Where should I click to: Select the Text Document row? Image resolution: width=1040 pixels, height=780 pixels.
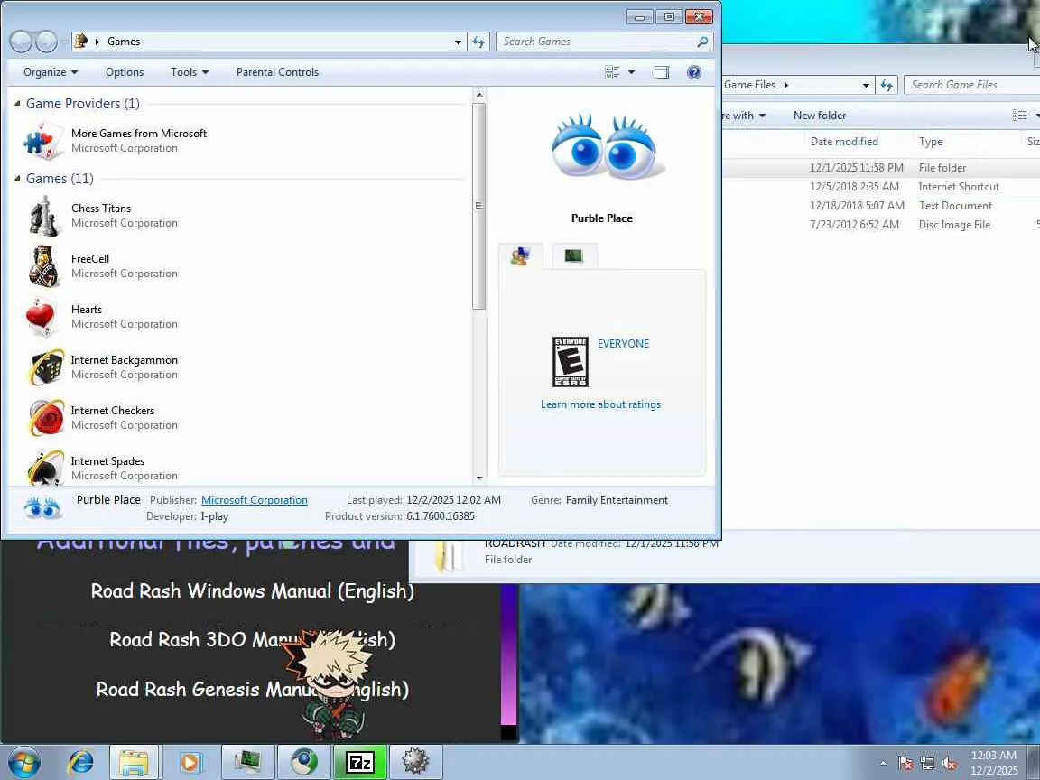(881, 206)
